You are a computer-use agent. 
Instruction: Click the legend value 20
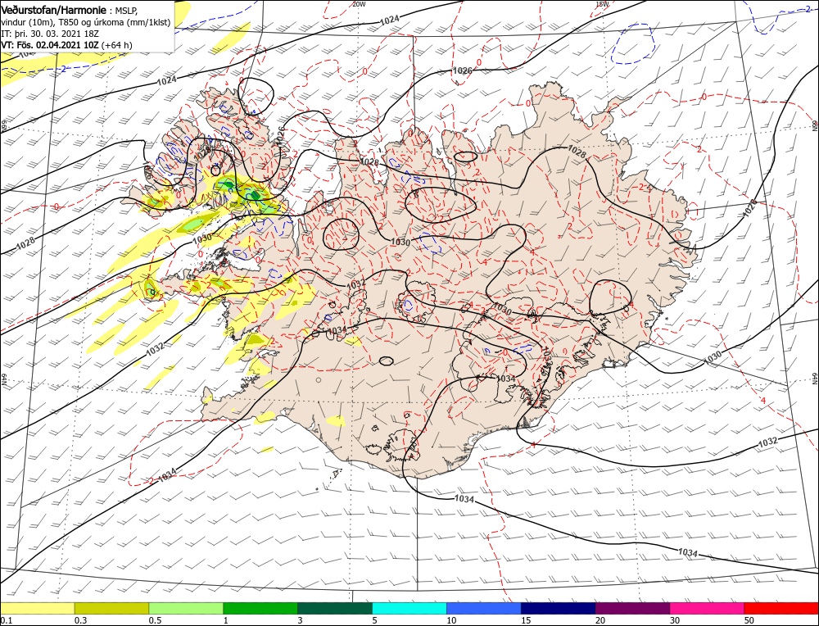click(600, 620)
